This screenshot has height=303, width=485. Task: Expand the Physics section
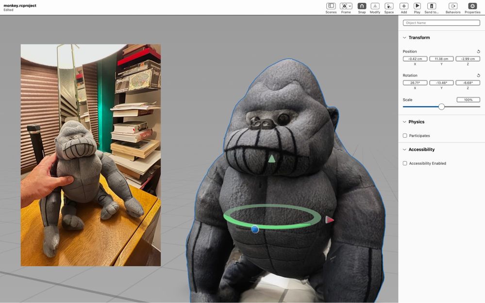(404, 122)
